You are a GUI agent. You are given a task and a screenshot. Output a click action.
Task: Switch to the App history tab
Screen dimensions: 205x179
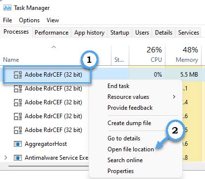[89, 33]
